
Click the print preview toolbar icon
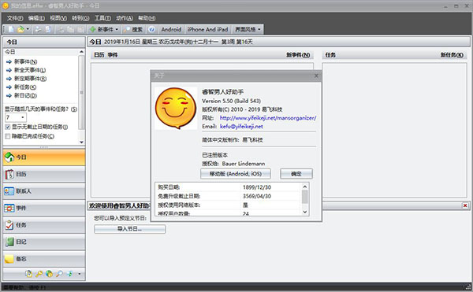click(48, 29)
